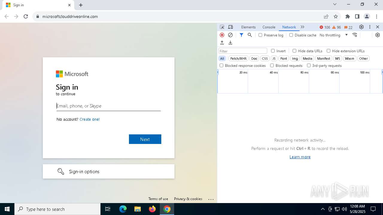Click the address bar URL
Screen dimensions: 383x215
pos(70,16)
